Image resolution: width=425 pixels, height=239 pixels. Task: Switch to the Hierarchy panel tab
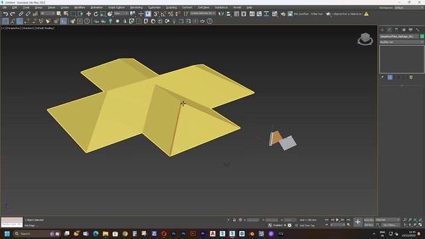click(x=396, y=30)
